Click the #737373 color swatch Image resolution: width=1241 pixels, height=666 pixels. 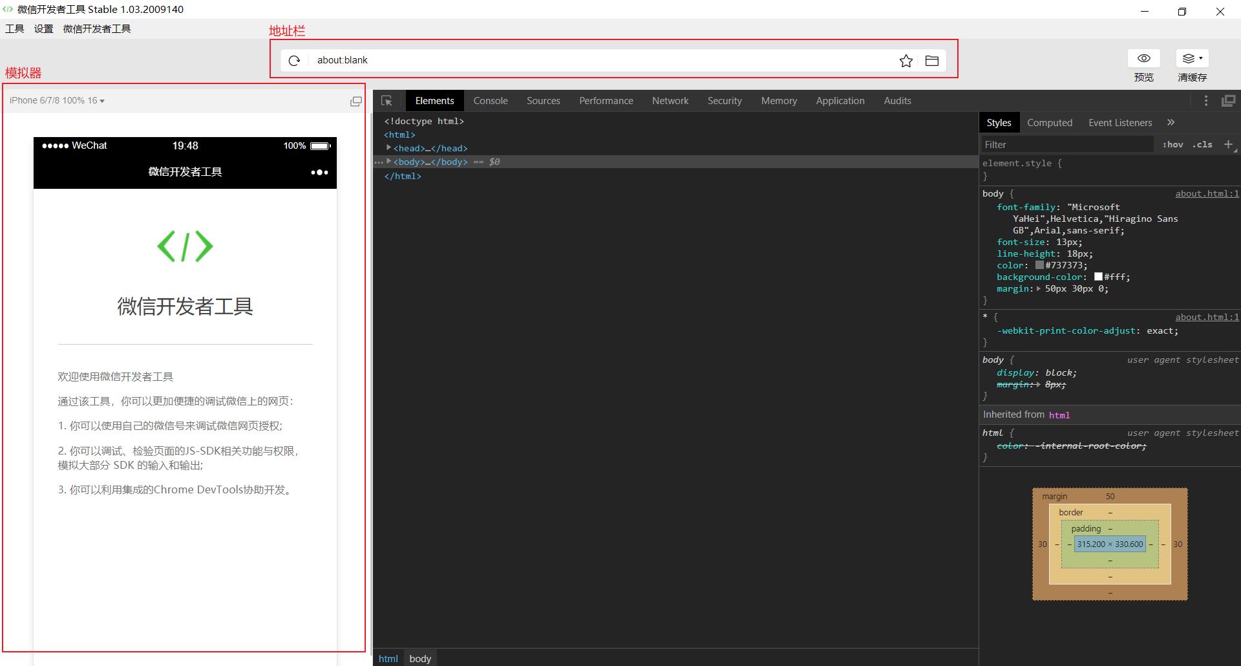coord(1039,265)
